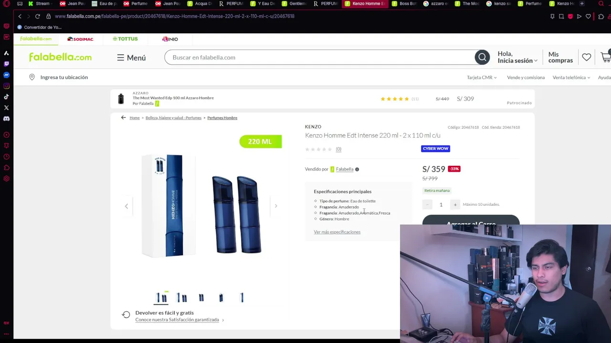Image resolution: width=611 pixels, height=343 pixels.
Task: Open the sidebar player icon
Action: tap(6, 135)
